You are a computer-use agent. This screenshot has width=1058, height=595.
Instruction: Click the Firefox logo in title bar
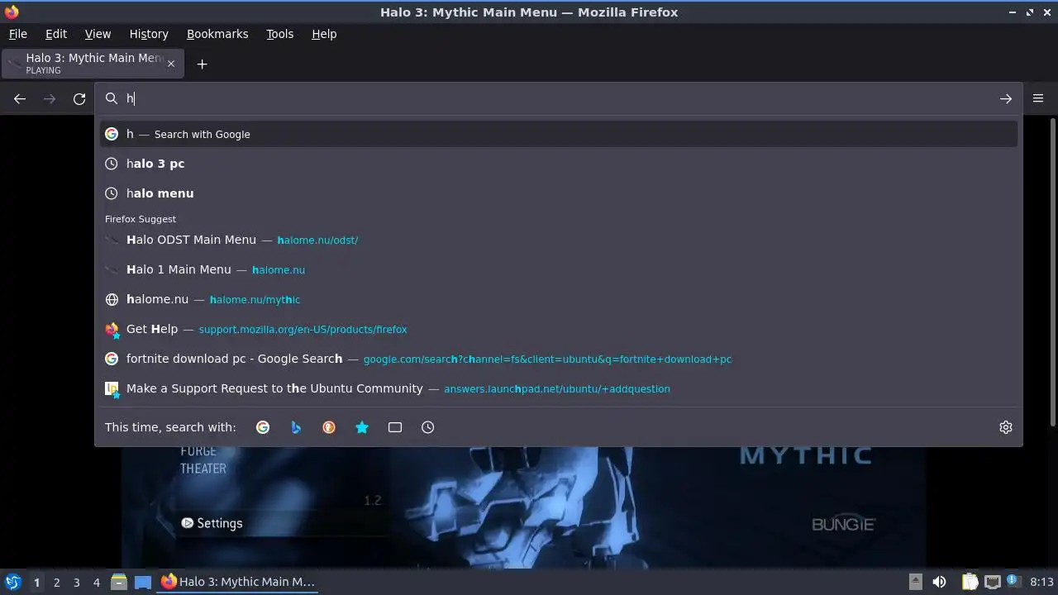pos(12,12)
